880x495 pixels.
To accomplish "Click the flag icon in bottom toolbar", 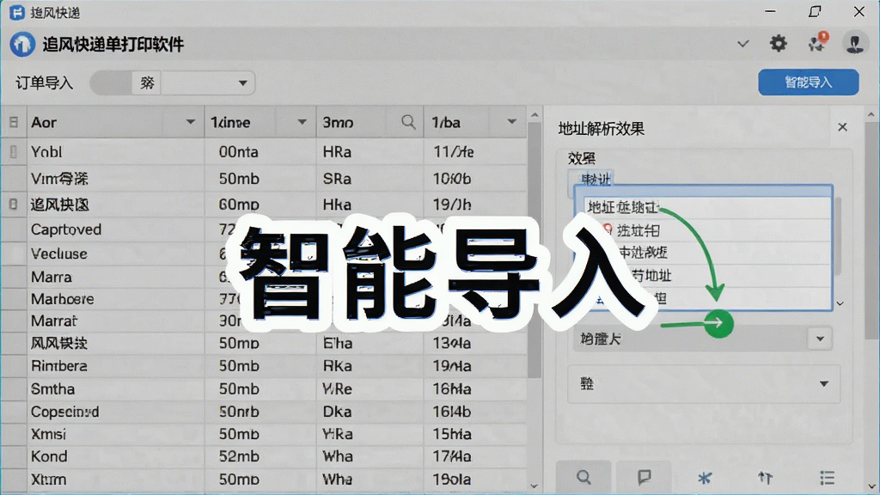I will pos(645,478).
